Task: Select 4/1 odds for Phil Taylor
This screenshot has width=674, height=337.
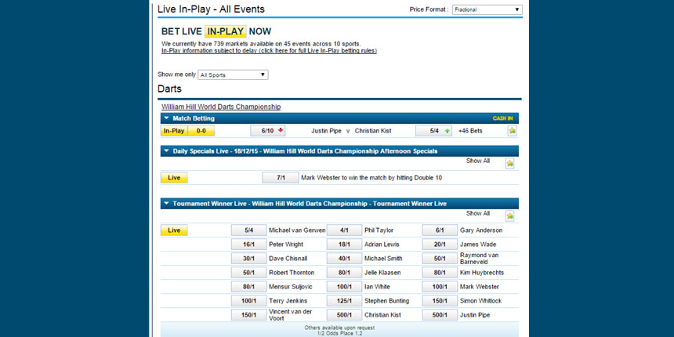Action: pyautogui.click(x=344, y=230)
